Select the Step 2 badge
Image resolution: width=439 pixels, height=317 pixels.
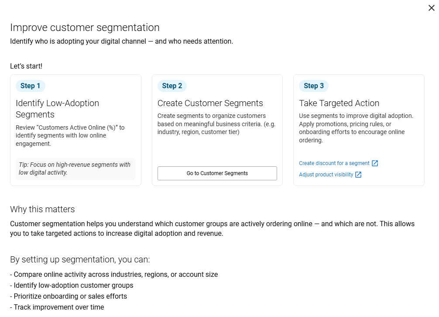pos(172,86)
